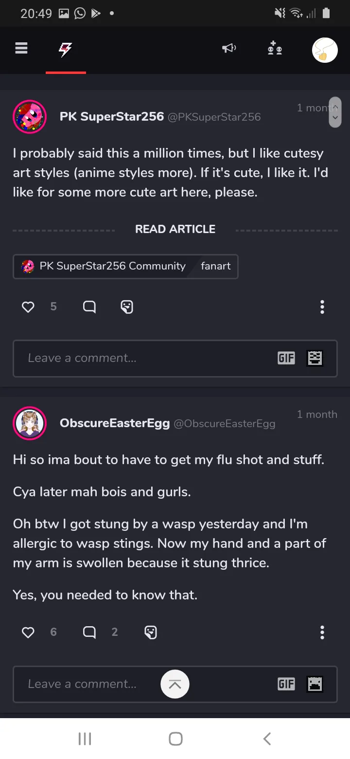Click READ ARTICLE link
This screenshot has height=759, width=350.
coord(175,229)
